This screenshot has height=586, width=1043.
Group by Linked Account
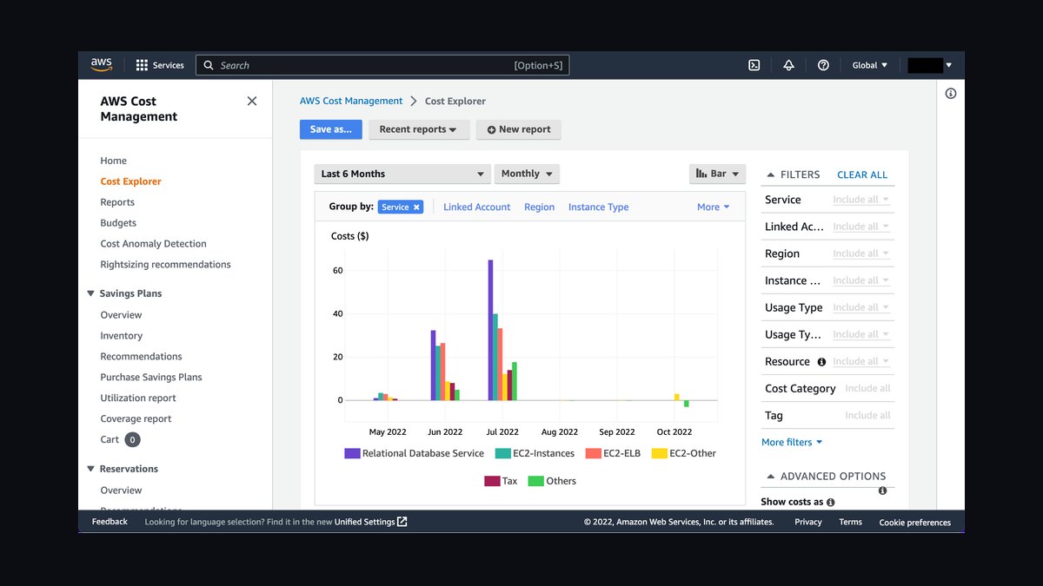point(477,207)
